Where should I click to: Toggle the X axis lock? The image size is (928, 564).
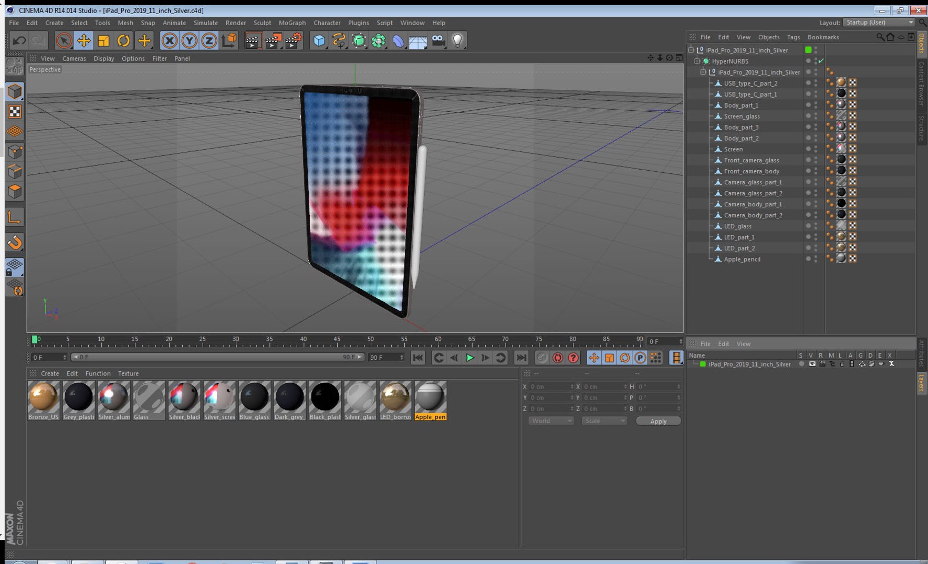tap(169, 40)
